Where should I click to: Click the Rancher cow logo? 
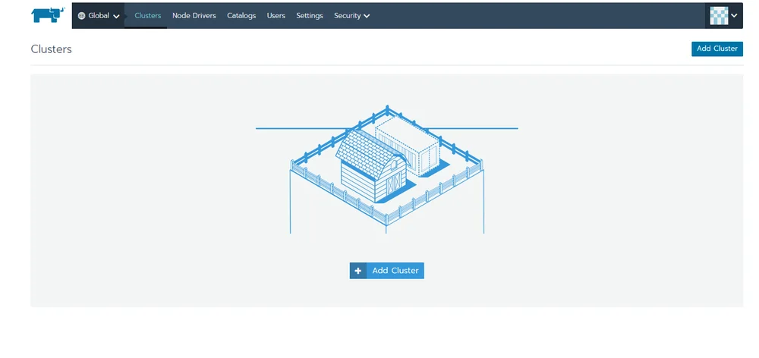coord(48,15)
